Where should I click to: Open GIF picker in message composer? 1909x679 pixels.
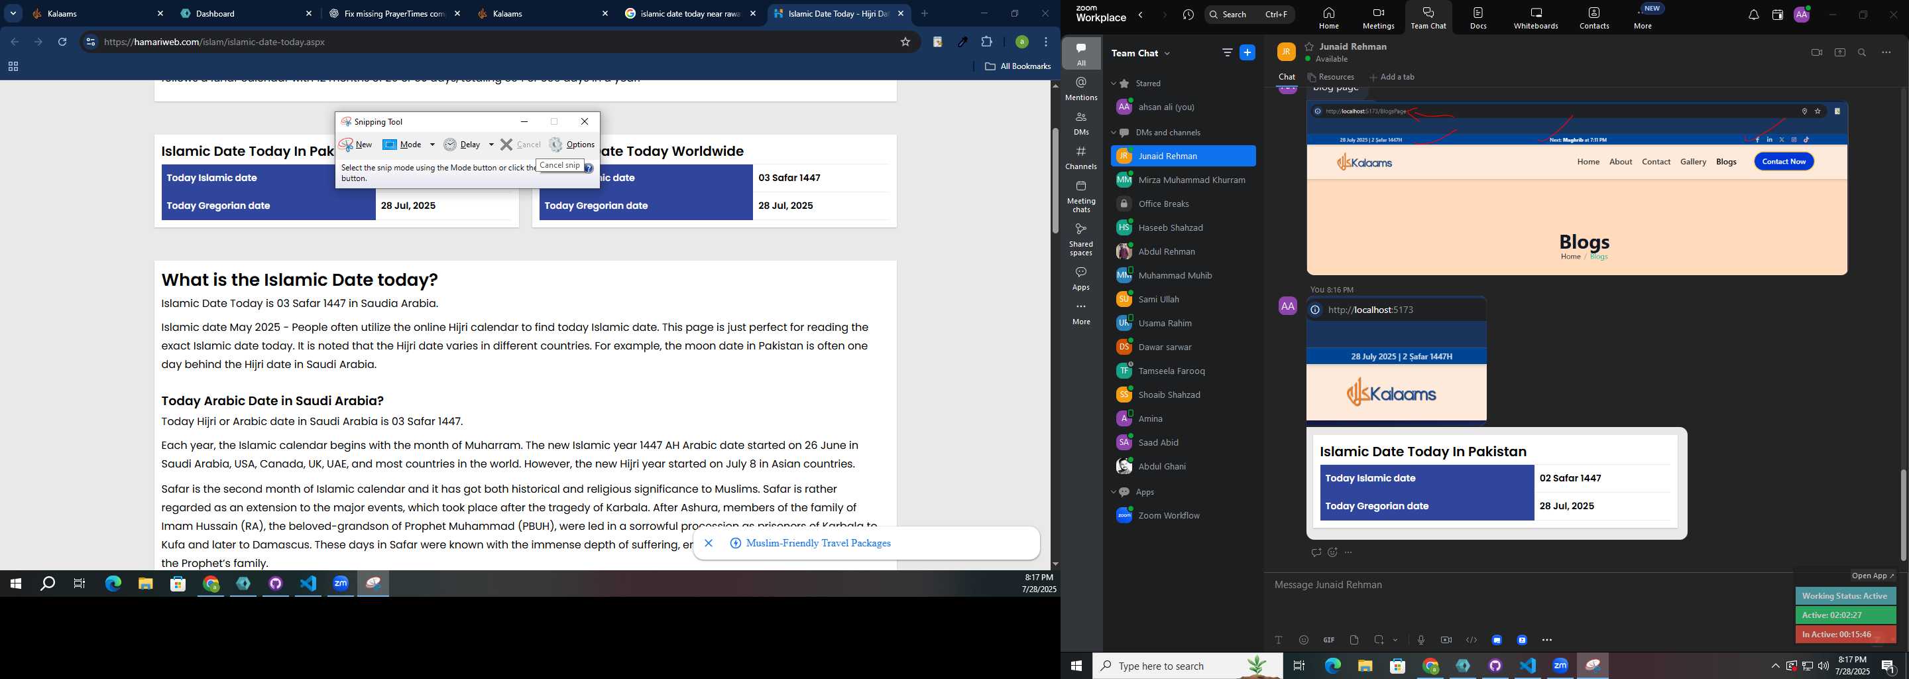[1329, 640]
